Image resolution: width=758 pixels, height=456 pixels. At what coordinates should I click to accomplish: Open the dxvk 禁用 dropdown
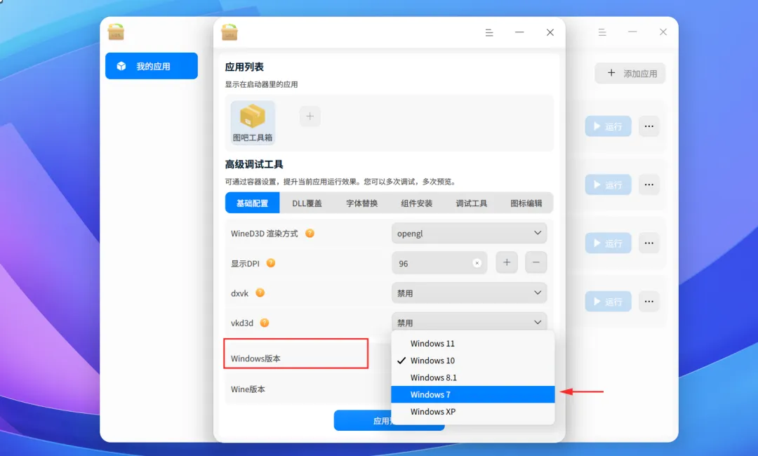469,293
